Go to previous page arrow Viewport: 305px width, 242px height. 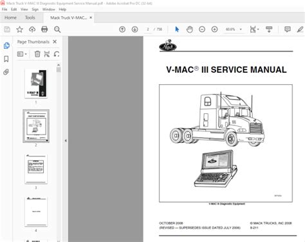pos(122,29)
